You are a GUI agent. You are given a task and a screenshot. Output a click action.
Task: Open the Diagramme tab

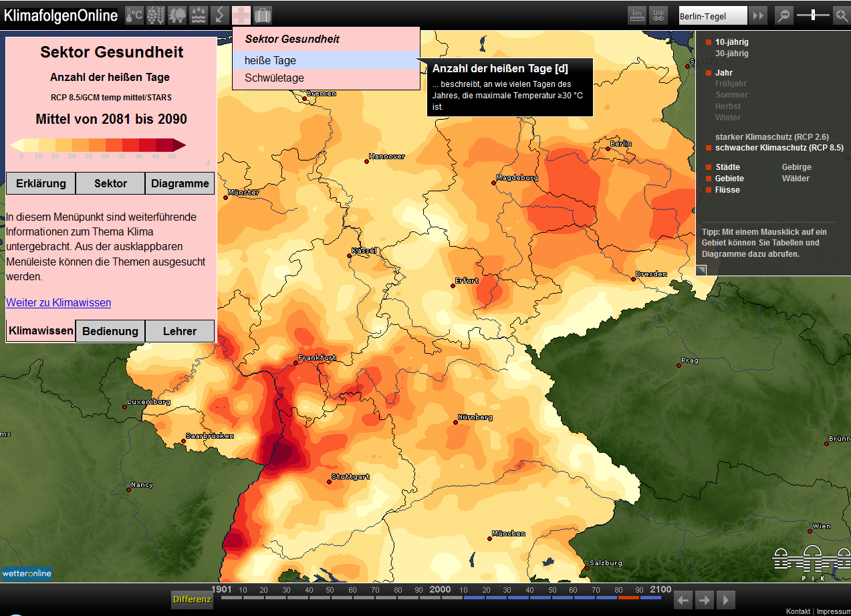tap(180, 184)
